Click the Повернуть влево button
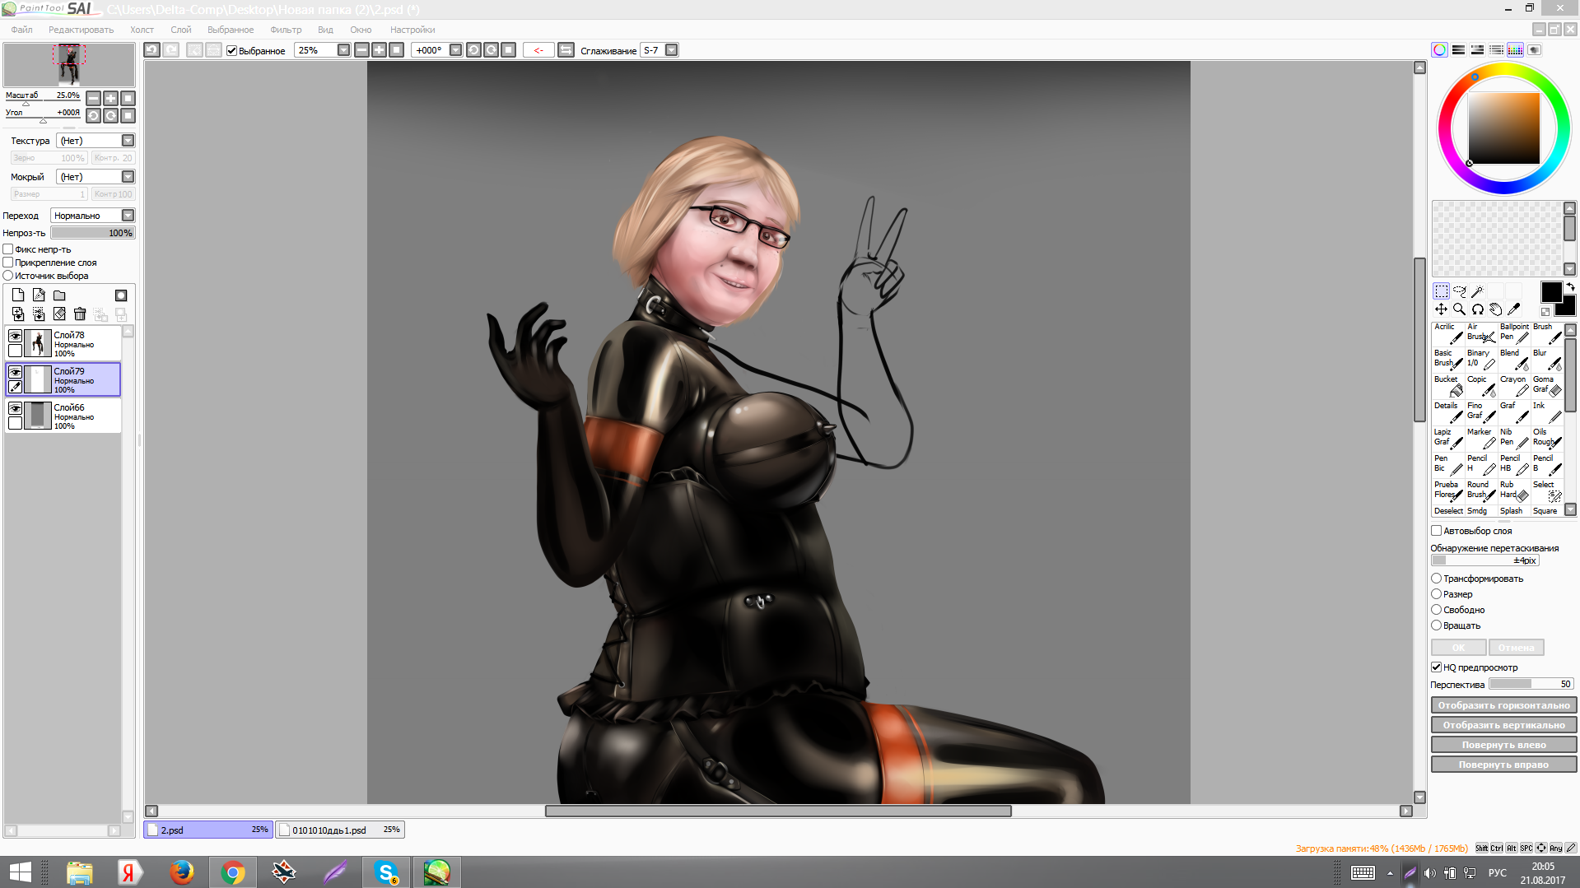The width and height of the screenshot is (1580, 888). point(1503,745)
